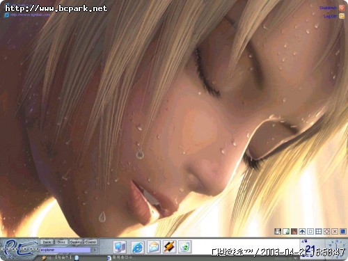Image resolution: width=348 pixels, height=261 pixels.
Task: Open the Recycle Bin icon
Action: 185,247
